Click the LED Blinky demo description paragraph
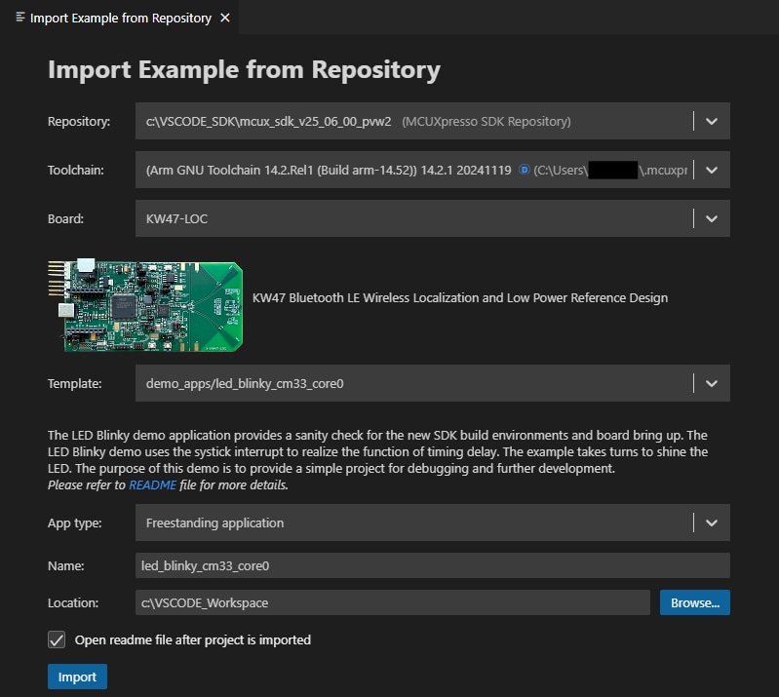Image resolution: width=779 pixels, height=697 pixels. 377,451
